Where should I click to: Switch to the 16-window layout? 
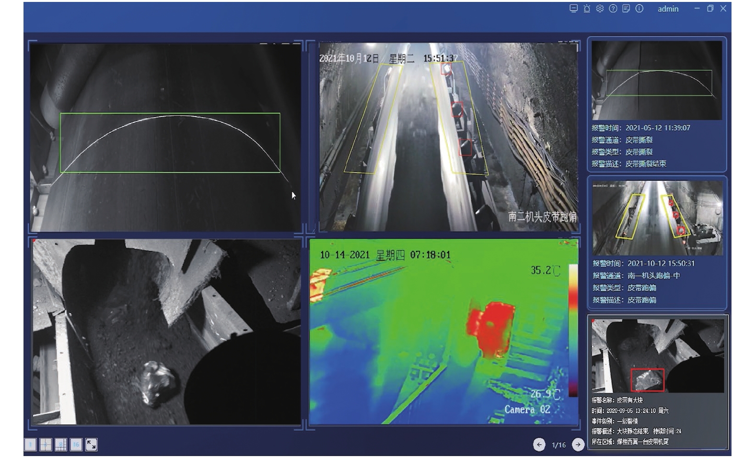76,445
